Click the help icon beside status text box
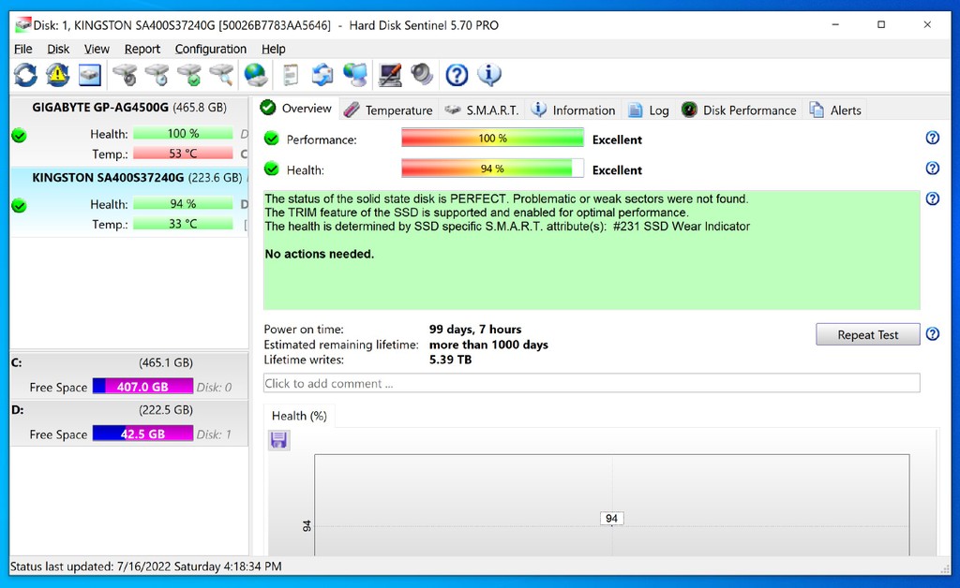Screen dimensions: 960x588 pos(933,198)
